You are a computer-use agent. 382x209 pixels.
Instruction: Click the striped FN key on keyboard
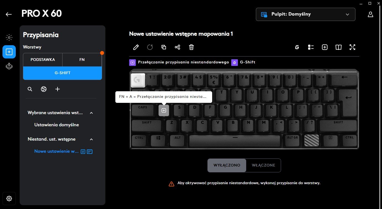tap(312, 140)
